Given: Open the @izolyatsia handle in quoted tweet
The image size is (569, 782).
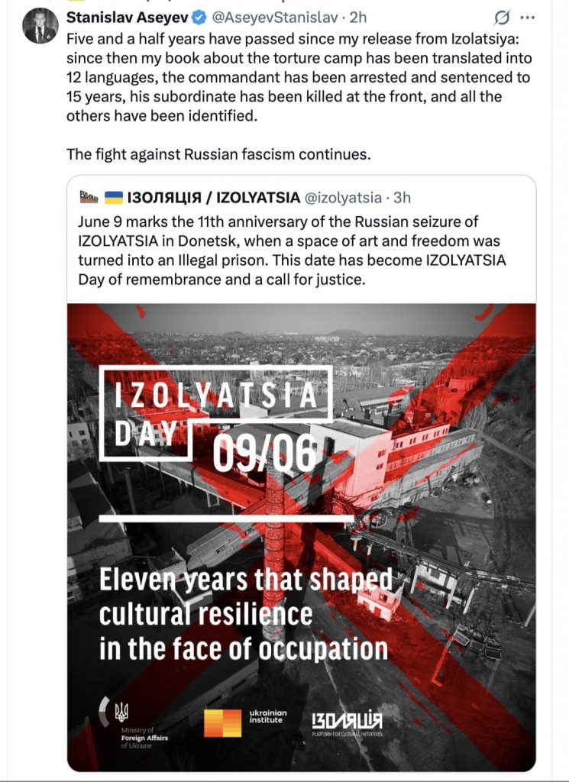Looking at the screenshot, I should tap(344, 197).
